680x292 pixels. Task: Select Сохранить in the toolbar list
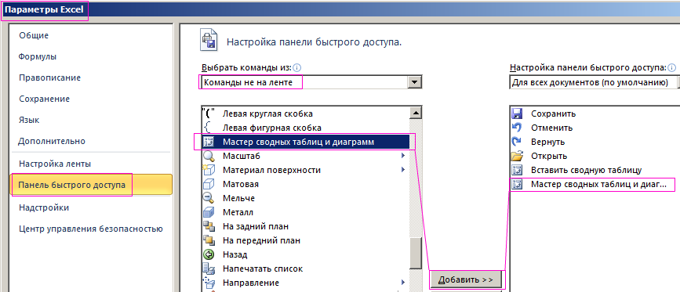595,114
